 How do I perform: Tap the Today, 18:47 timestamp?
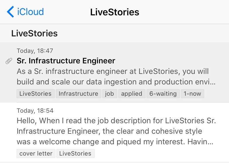pyautogui.click(x=35, y=51)
